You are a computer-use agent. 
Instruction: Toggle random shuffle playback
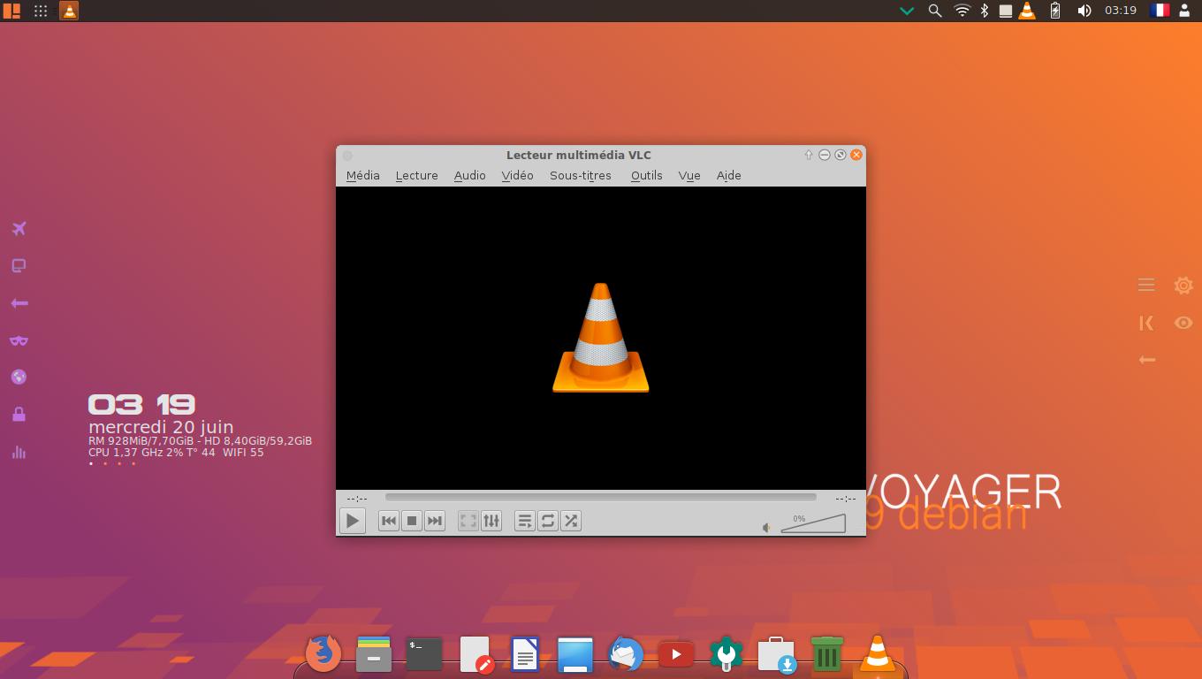click(x=571, y=521)
